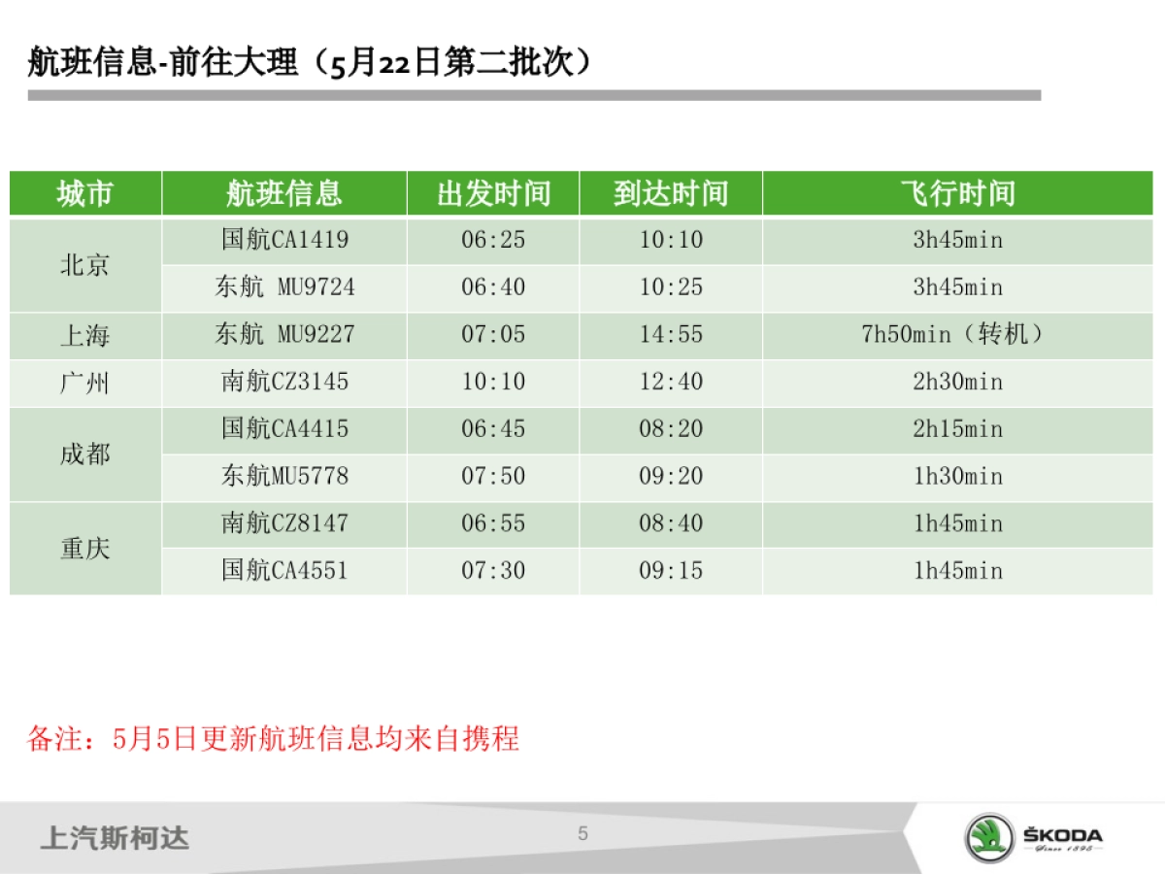This screenshot has height=874, width=1165.
Task: Select the 城市 column header
Action: (84, 193)
